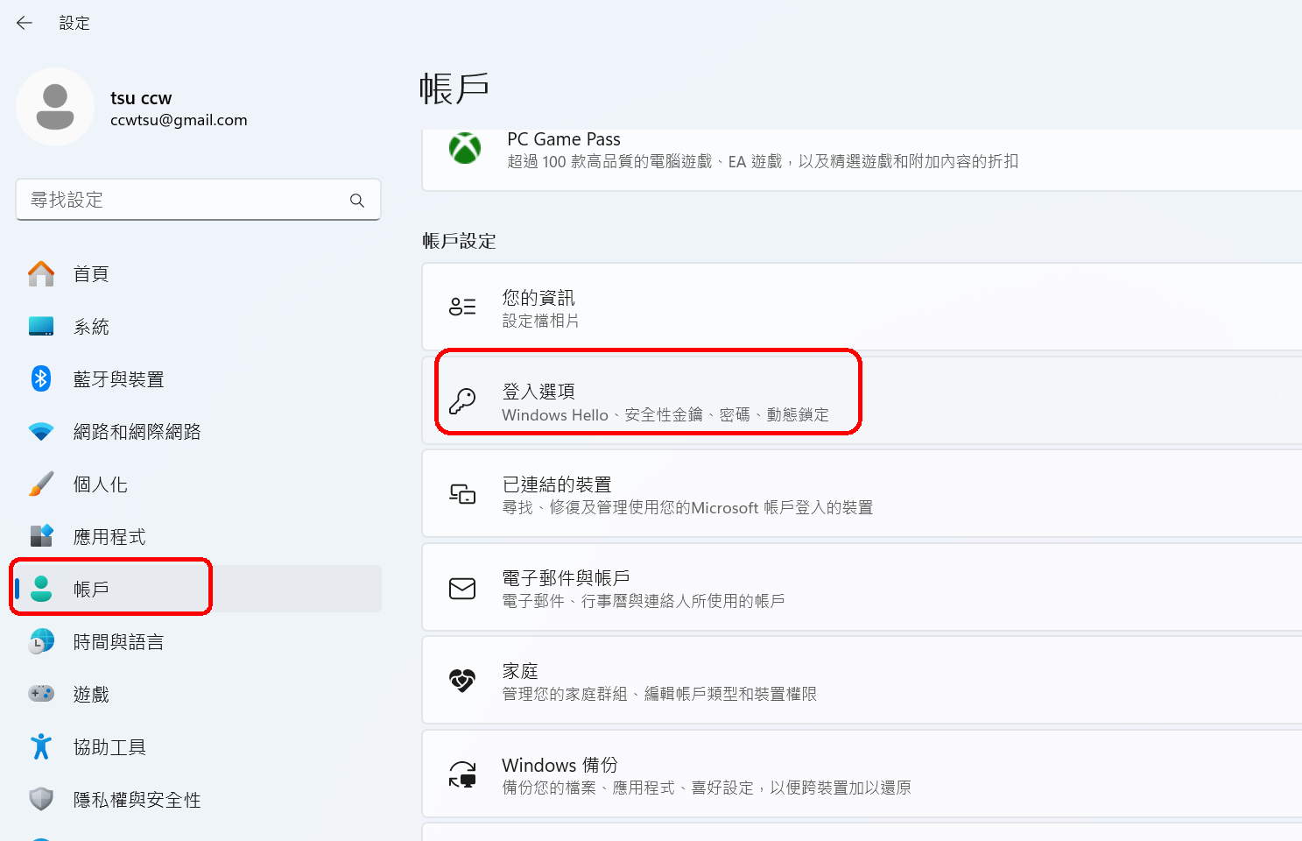The image size is (1302, 841).
Task: Click the back arrow icon
Action: pyautogui.click(x=25, y=23)
